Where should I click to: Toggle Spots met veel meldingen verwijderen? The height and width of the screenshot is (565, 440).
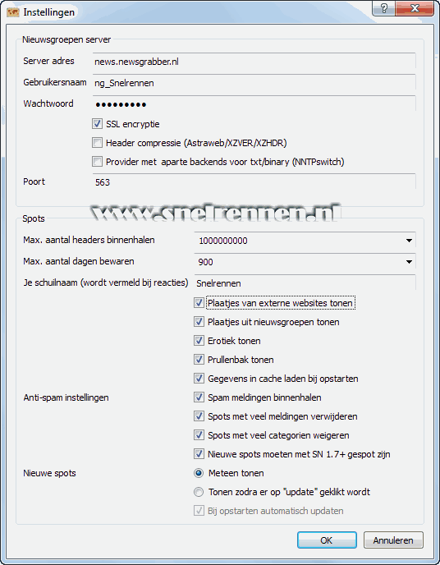coord(199,416)
